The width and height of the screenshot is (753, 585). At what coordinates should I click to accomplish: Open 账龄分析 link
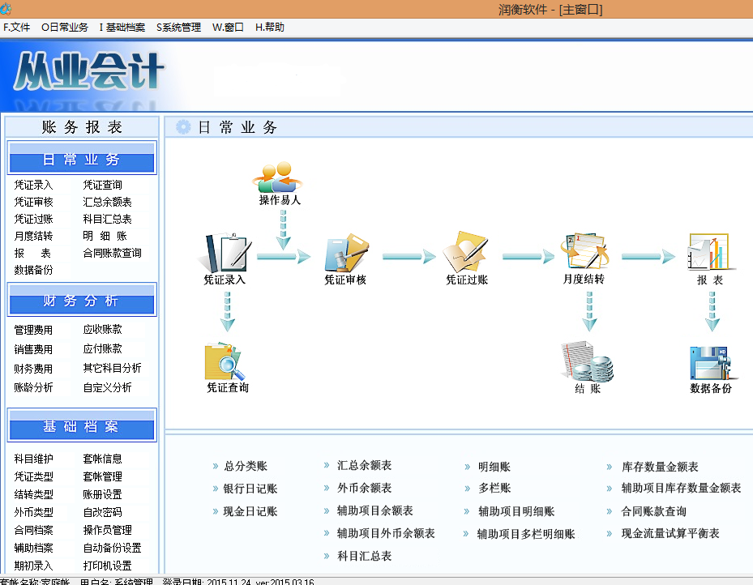[33, 387]
